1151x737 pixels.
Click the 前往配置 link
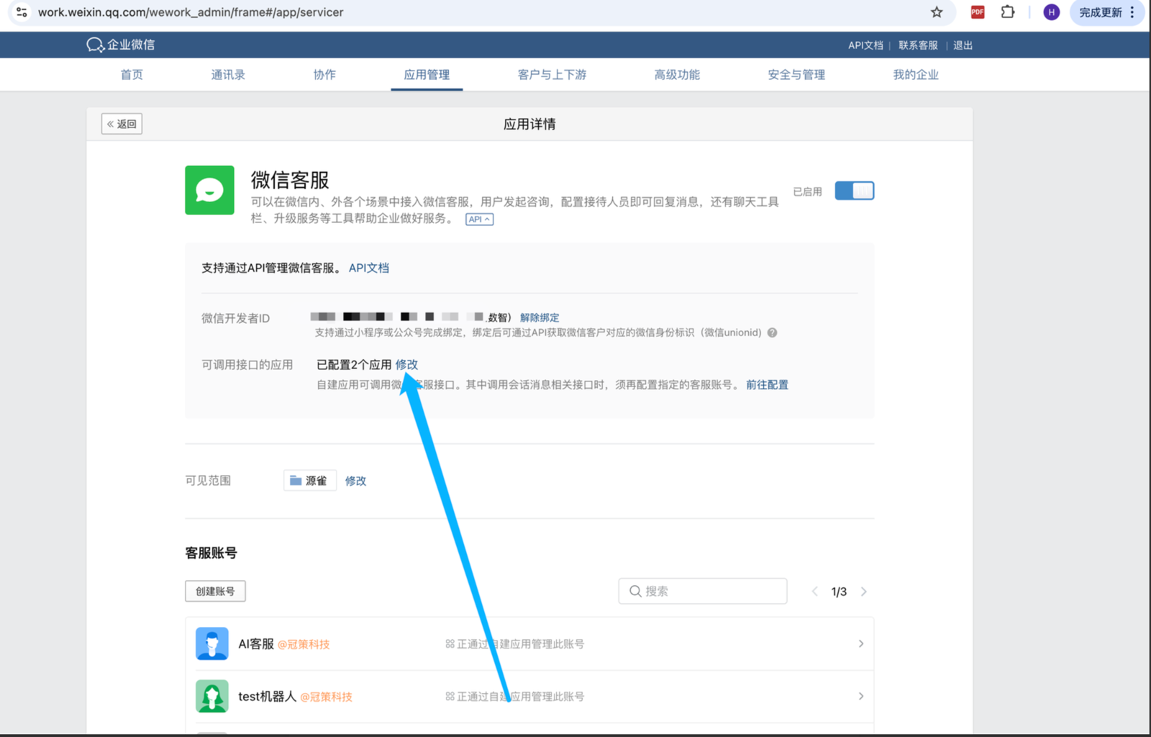(767, 384)
